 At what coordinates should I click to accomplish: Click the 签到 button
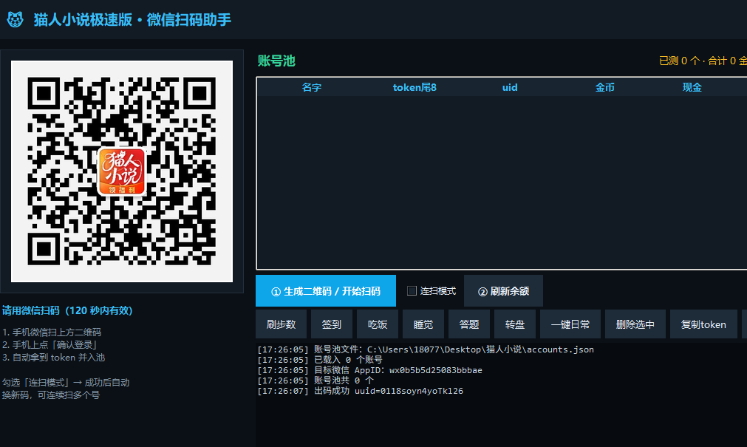pyautogui.click(x=332, y=324)
